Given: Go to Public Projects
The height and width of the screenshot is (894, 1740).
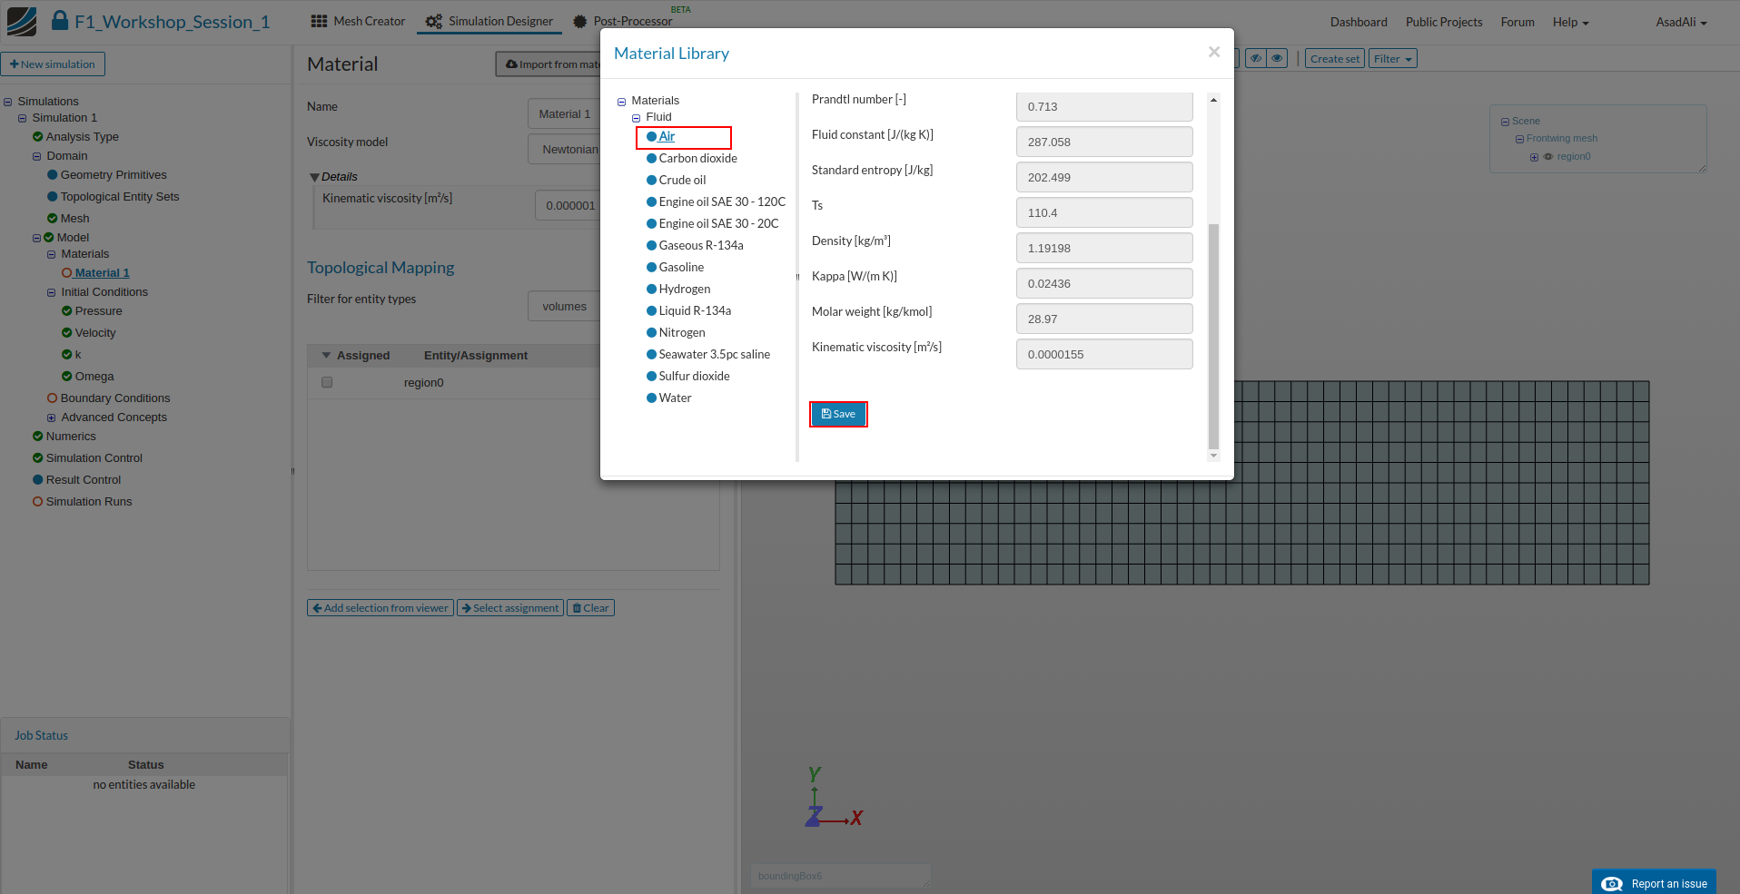Looking at the screenshot, I should (1444, 22).
